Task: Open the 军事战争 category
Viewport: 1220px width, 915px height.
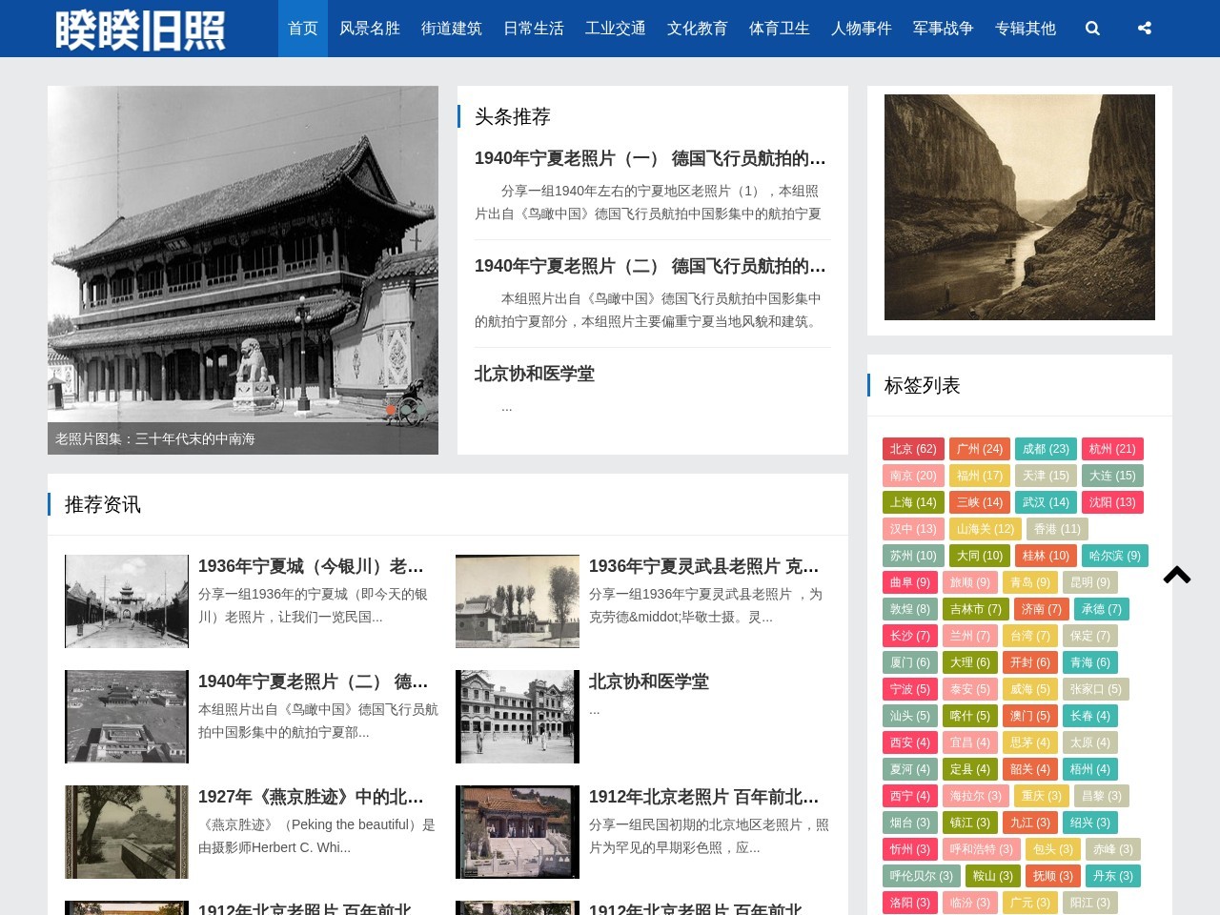Action: (x=944, y=29)
